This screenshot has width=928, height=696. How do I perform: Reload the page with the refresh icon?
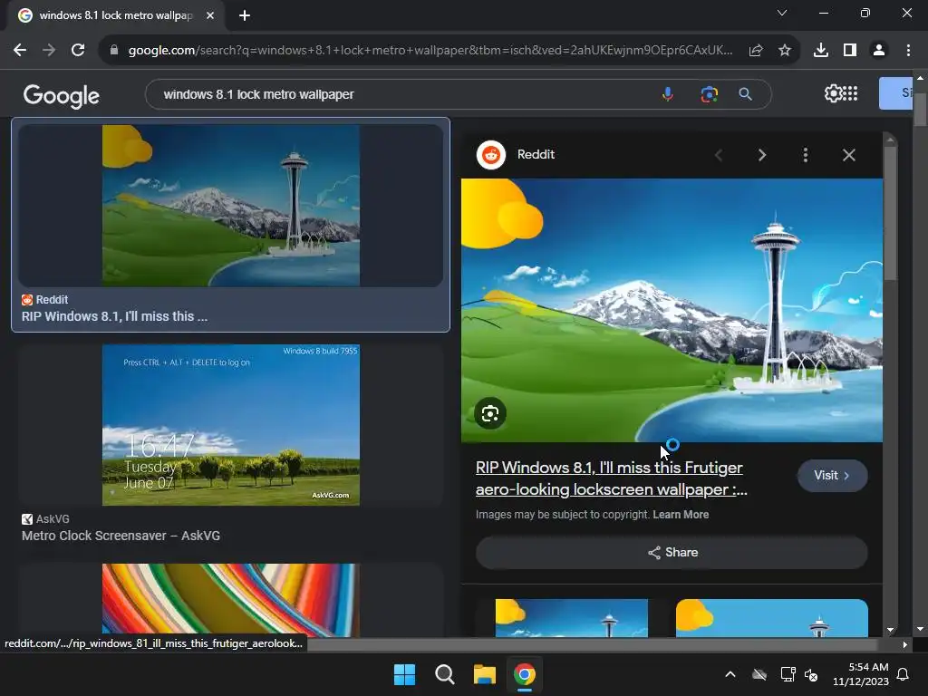point(78,51)
